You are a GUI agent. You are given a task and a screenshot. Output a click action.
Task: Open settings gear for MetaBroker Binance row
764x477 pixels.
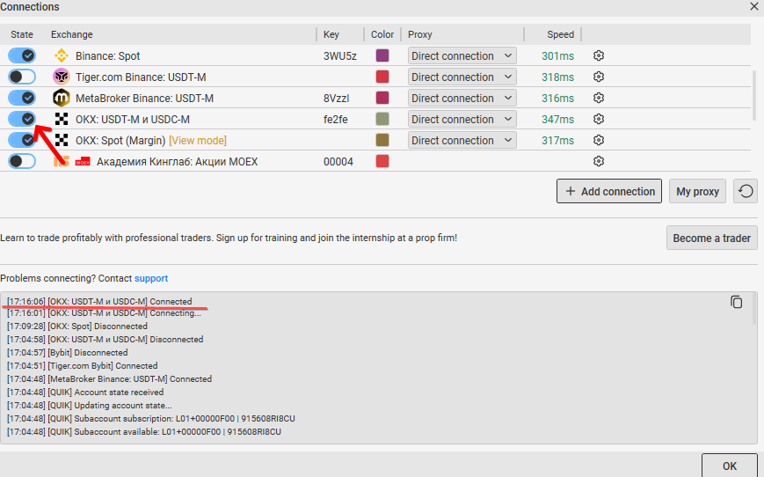pyautogui.click(x=599, y=98)
